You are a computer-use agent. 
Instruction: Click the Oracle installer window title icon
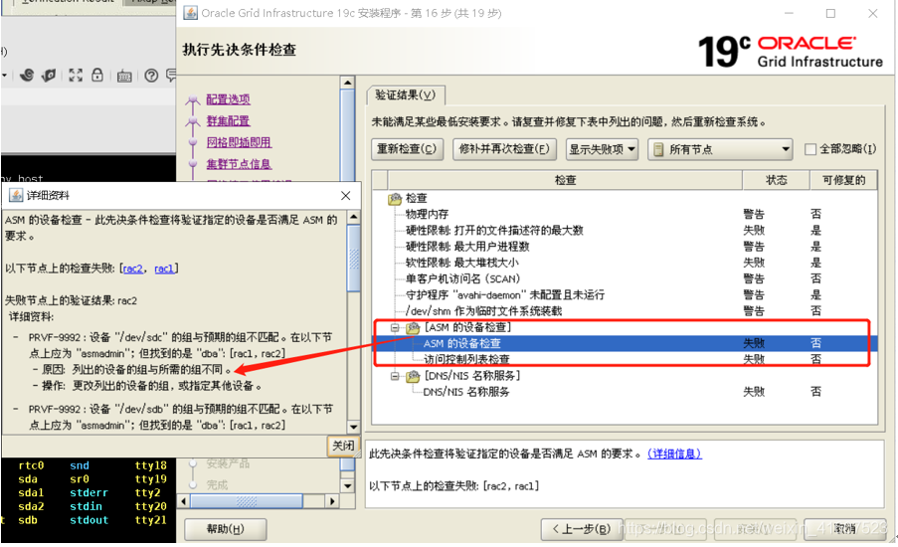(x=190, y=13)
